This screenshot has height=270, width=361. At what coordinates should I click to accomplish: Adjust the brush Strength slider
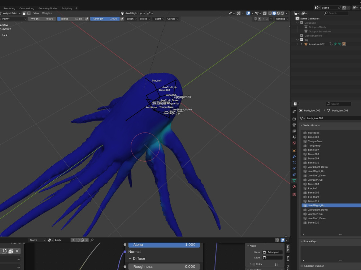[x=105, y=19]
